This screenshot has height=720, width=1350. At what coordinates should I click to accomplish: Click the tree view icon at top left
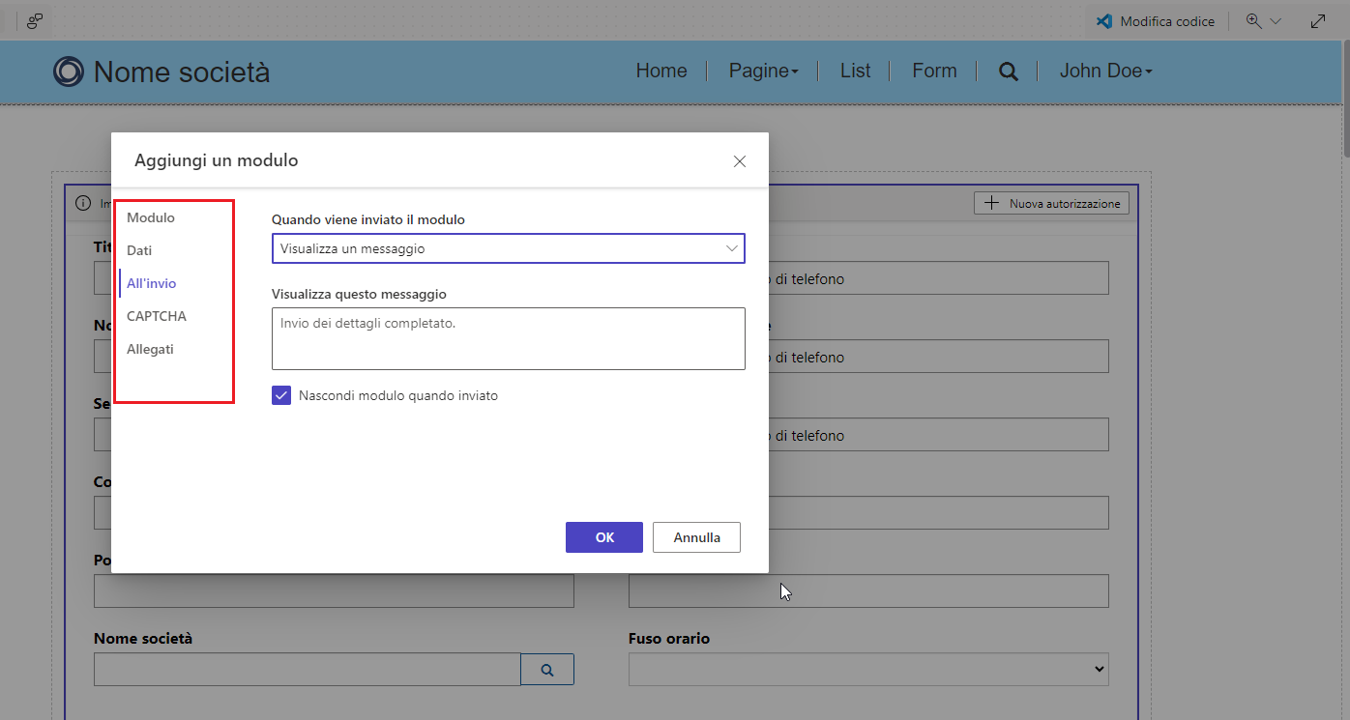point(35,20)
